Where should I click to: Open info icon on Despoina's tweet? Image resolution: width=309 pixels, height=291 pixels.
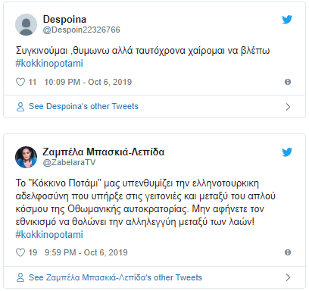tap(288, 82)
